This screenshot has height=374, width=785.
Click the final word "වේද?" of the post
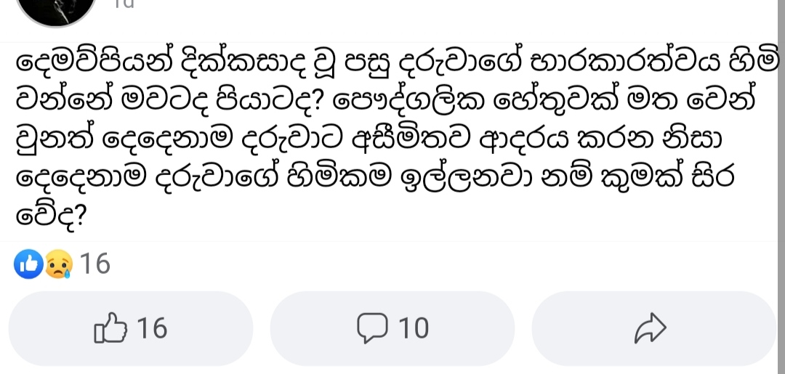(52, 216)
